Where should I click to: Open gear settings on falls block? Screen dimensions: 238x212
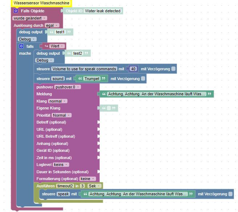click(x=21, y=46)
